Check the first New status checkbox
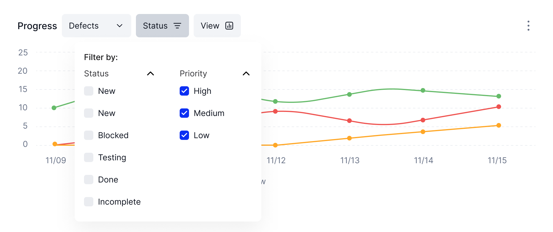Viewport: 553px width, 232px height. (x=89, y=91)
